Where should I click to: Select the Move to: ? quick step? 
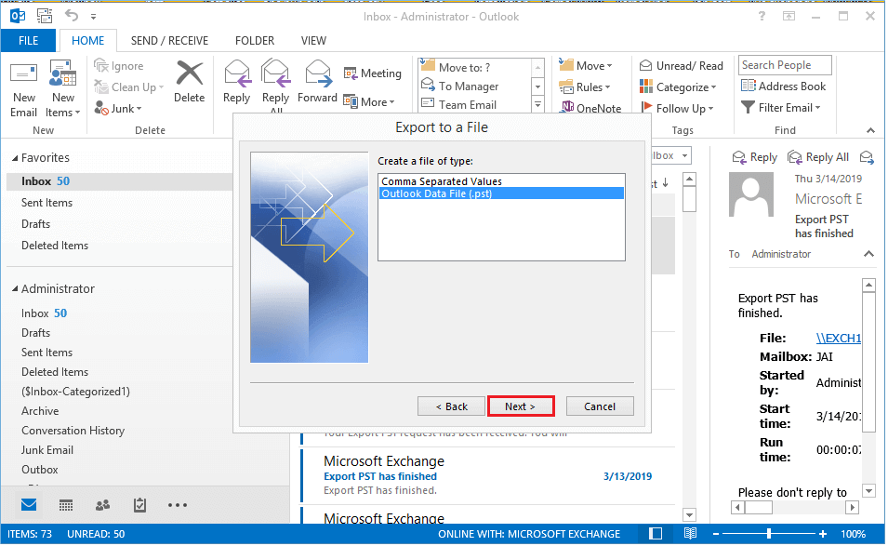coord(474,67)
